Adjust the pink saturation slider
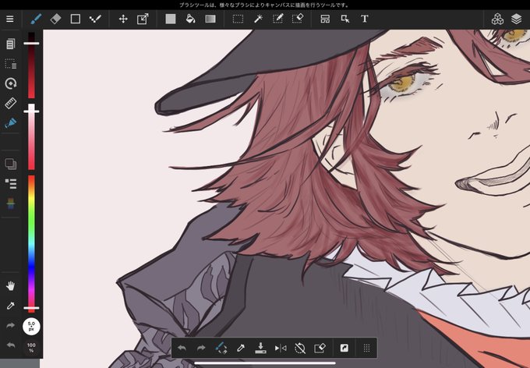530x368 pixels. 31,137
